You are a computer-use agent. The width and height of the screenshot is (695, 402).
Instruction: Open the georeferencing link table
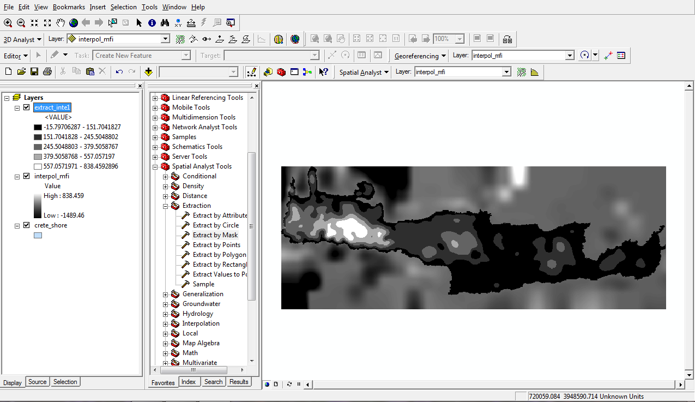(621, 55)
